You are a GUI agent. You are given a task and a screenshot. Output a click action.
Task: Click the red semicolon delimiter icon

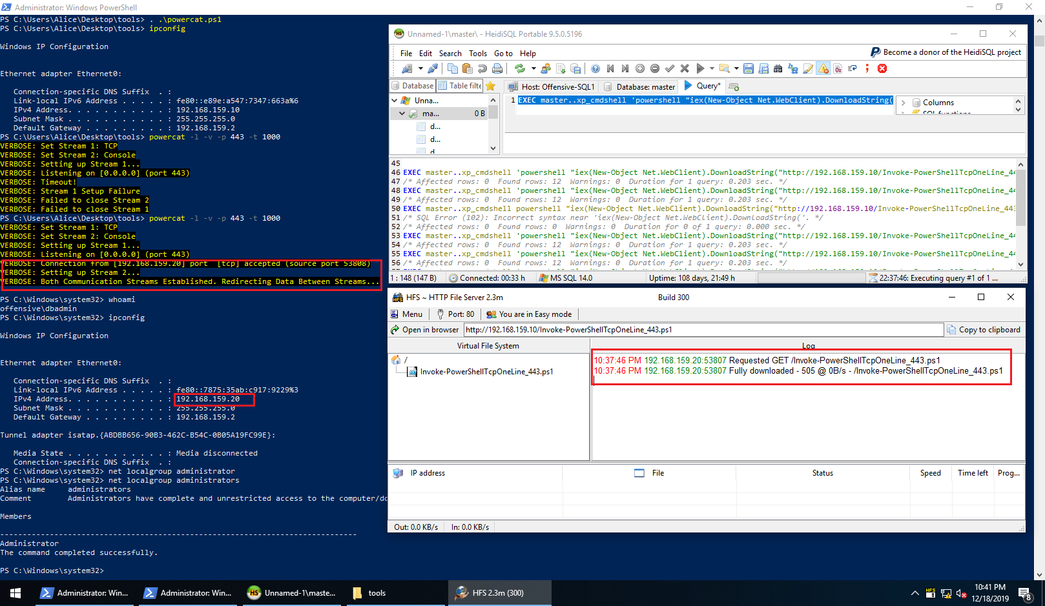click(x=867, y=68)
